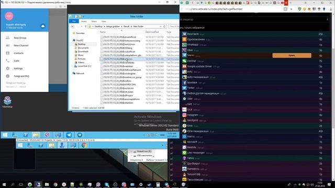Open the Share ribbon tab
This screenshot has height=188, width=335.
[94, 21]
